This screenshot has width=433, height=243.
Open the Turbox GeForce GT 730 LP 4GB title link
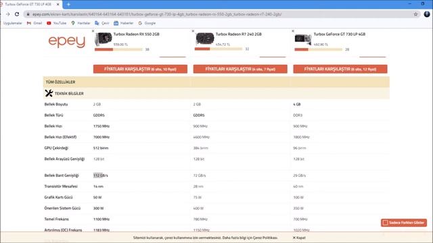point(340,34)
